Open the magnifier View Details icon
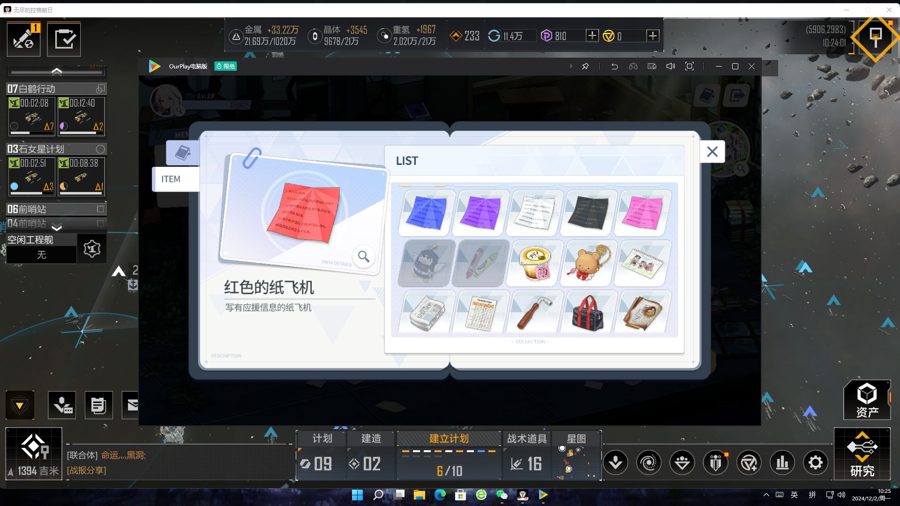 click(364, 256)
